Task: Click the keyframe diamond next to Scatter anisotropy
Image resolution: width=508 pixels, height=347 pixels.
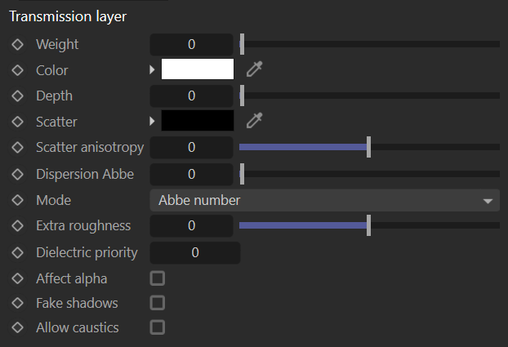Action: [17, 148]
